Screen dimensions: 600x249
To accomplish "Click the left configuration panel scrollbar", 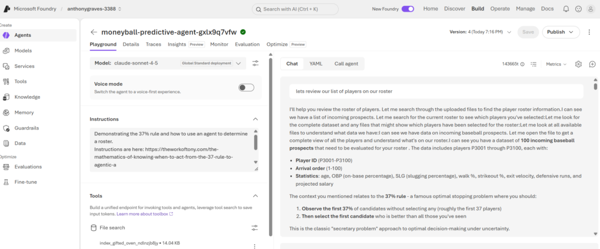I will tap(271, 147).
